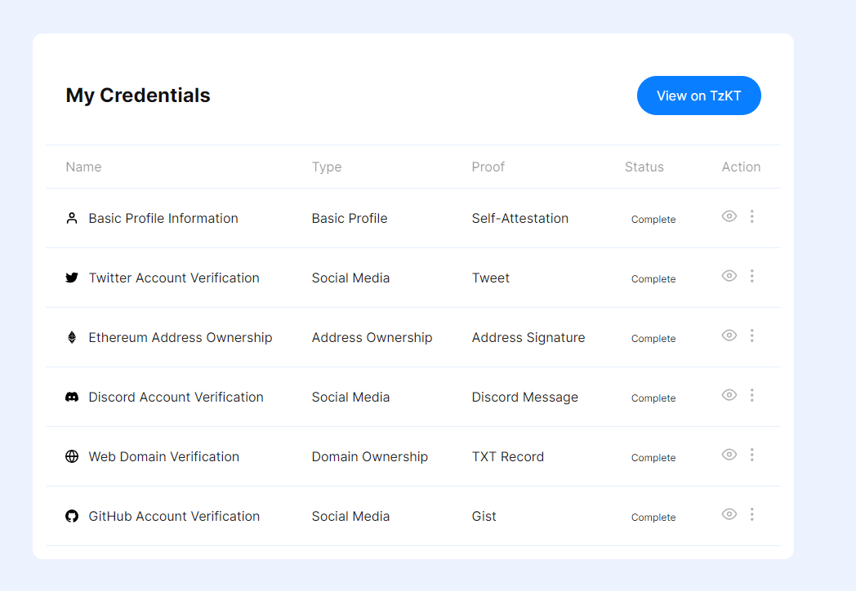
Task: Click Complete status in GitHub row
Action: (653, 517)
